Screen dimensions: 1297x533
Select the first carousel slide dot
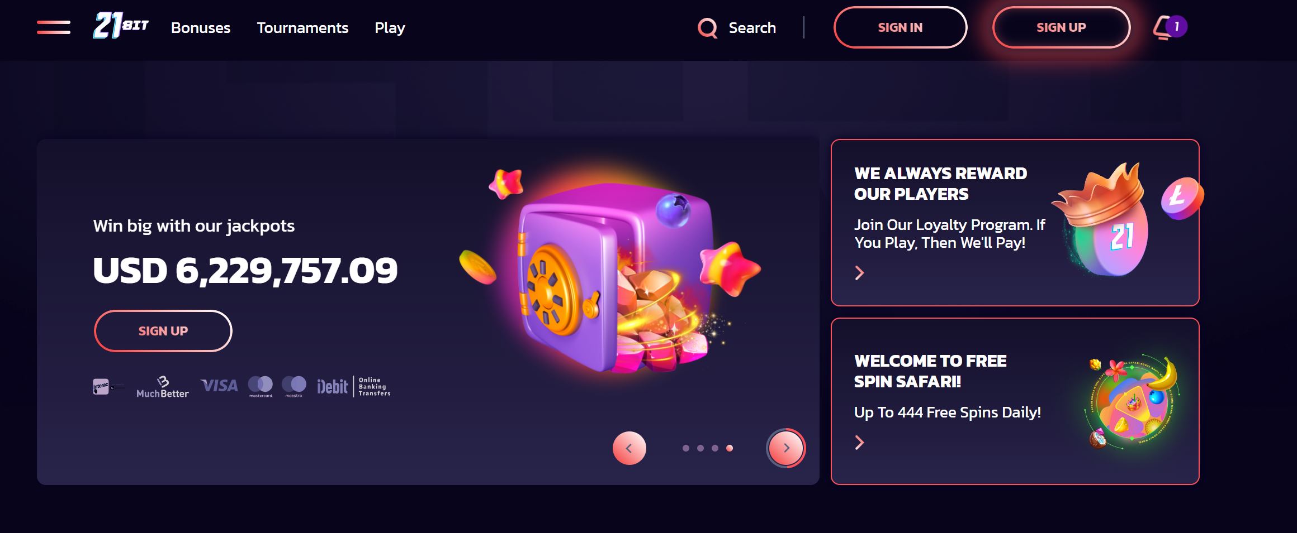[x=686, y=448]
